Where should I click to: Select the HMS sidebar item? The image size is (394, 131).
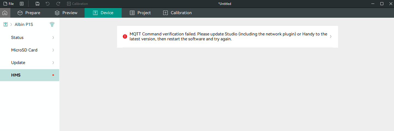[x=29, y=75]
